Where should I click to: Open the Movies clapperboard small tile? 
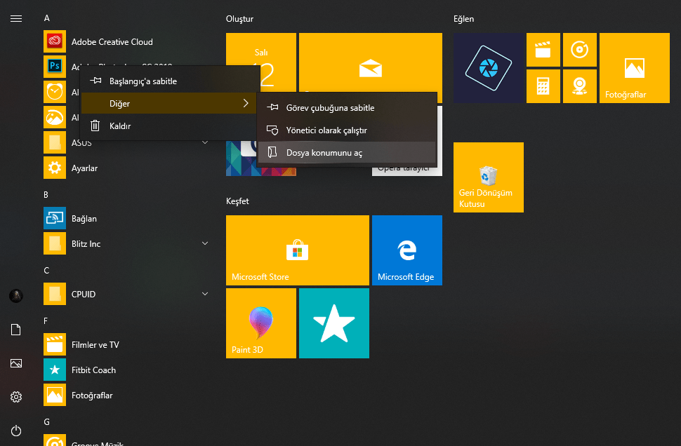(x=543, y=50)
